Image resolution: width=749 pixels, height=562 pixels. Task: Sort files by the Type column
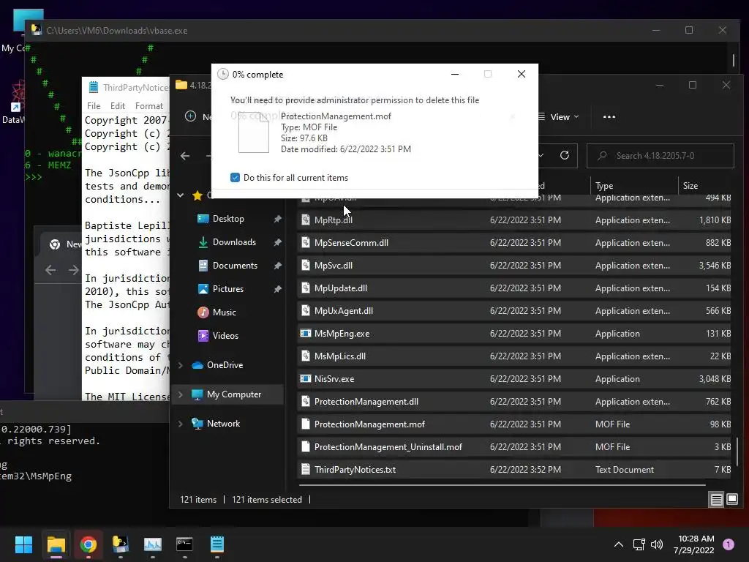click(633, 186)
